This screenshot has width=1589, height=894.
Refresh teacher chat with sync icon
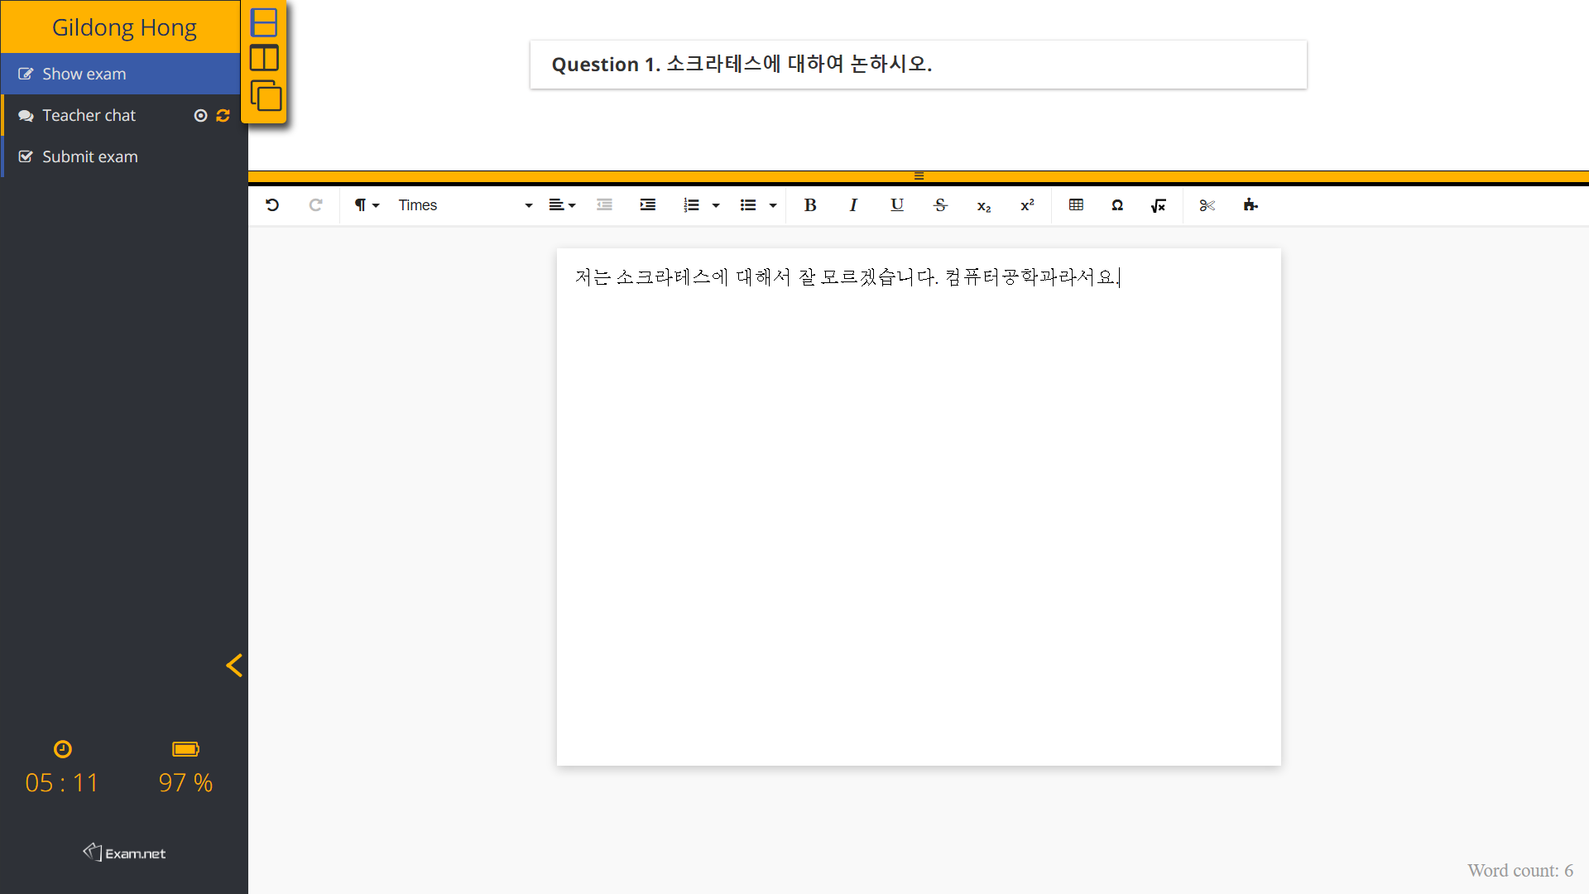pyautogui.click(x=223, y=116)
